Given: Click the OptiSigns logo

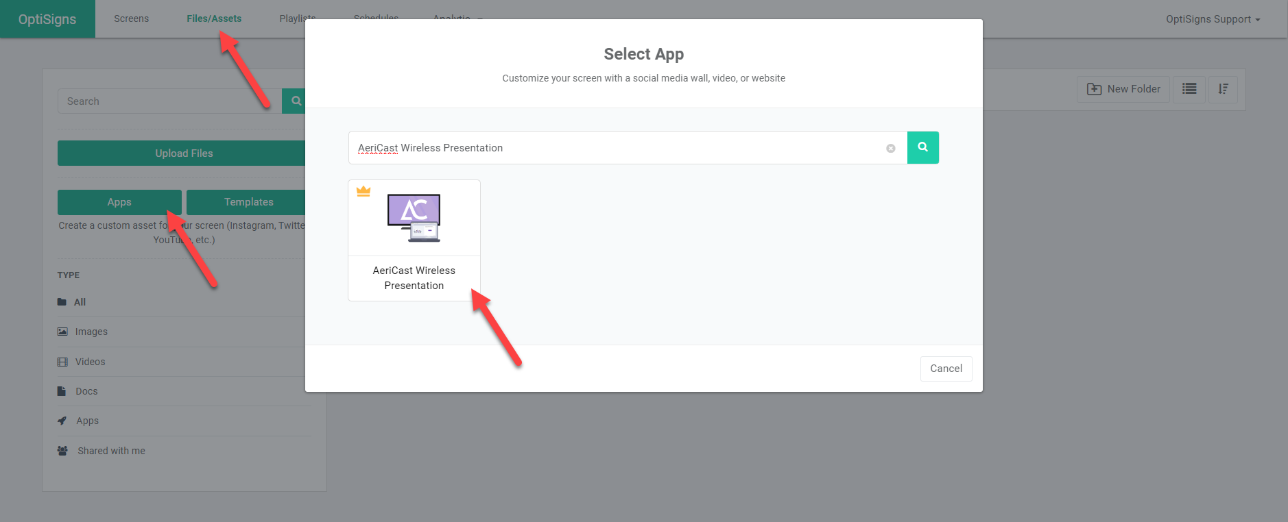Looking at the screenshot, I should coord(47,19).
